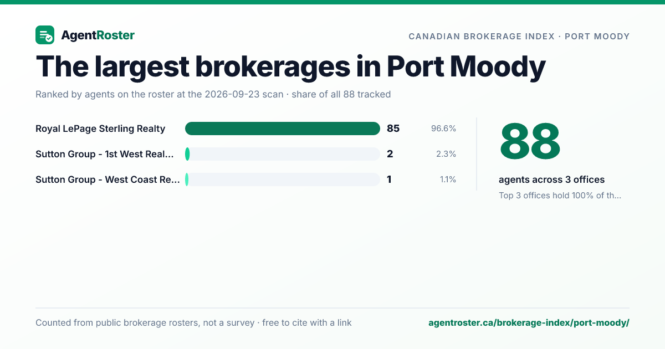Click the 1.1% share figure

448,179
